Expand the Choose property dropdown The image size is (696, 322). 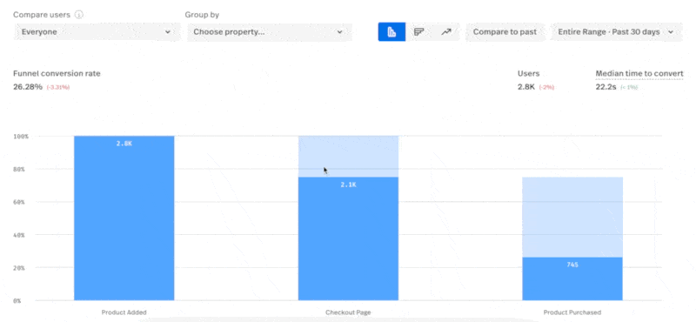click(270, 32)
